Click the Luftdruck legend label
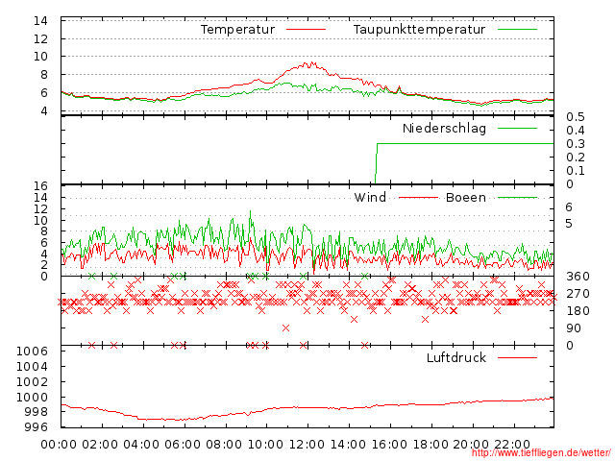 tap(456, 357)
